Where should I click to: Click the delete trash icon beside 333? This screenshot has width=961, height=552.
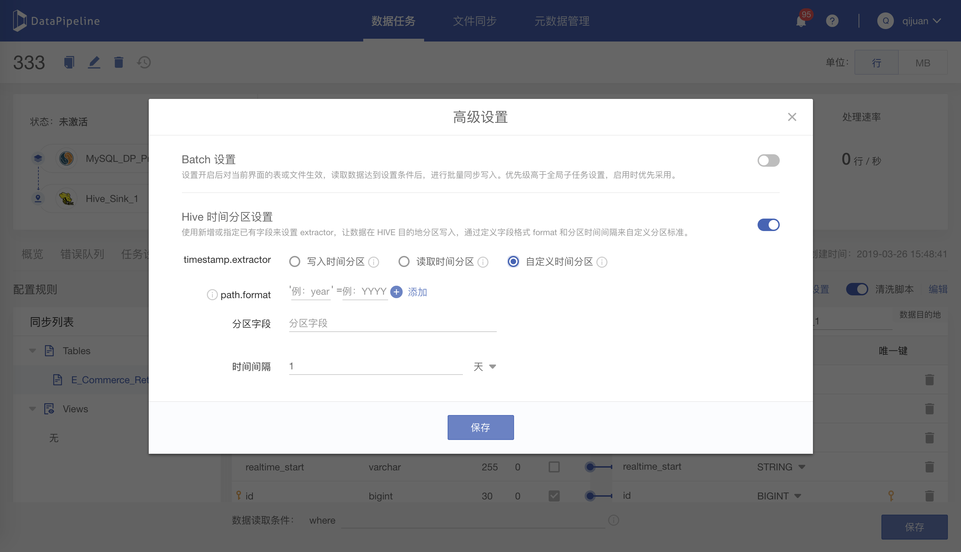[119, 62]
